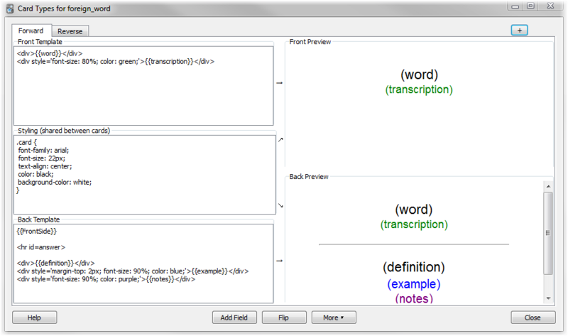
Task: Click the <div>{{word}}</div> template line
Action: point(50,54)
